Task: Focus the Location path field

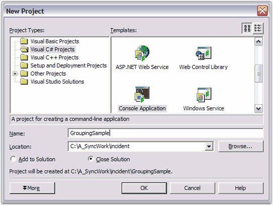Action: tap(137, 146)
